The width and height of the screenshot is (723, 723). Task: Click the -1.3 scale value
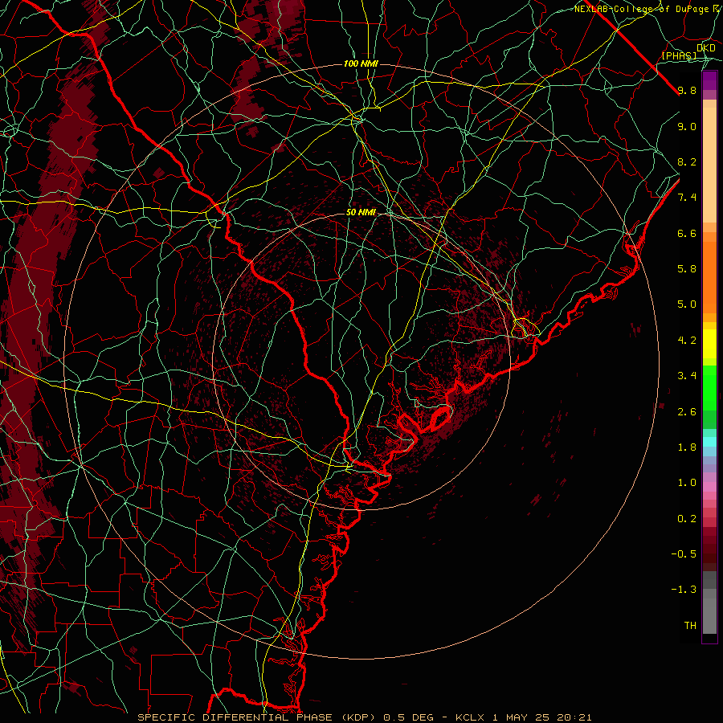point(684,590)
